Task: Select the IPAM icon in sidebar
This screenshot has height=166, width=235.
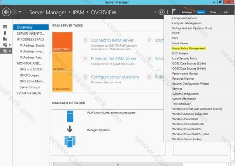Action: [x=5, y=51]
